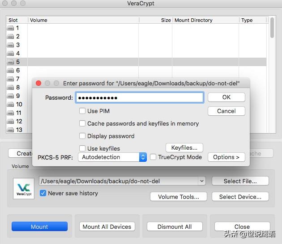
Task: Toggle the Display password checkbox
Action: [x=82, y=136]
